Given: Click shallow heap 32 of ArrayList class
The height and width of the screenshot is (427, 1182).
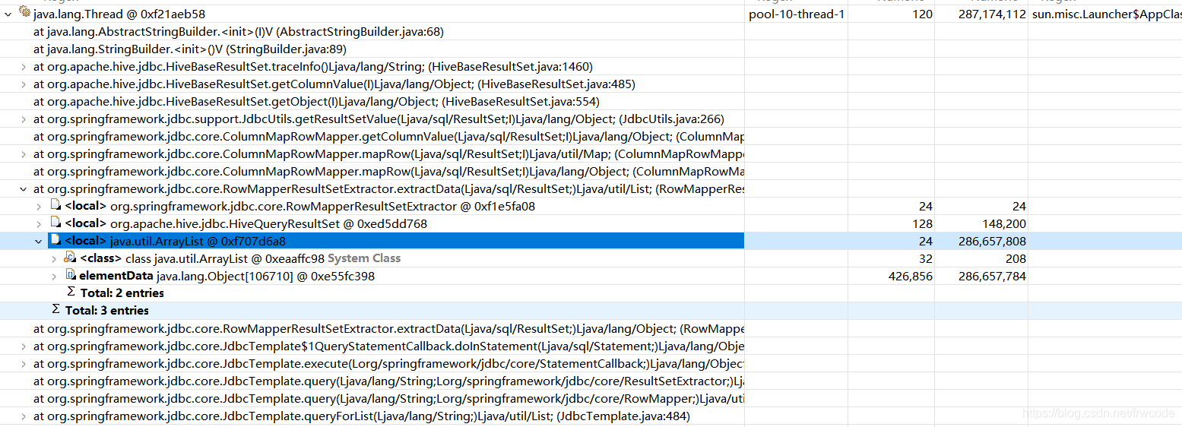Looking at the screenshot, I should click(x=926, y=259).
